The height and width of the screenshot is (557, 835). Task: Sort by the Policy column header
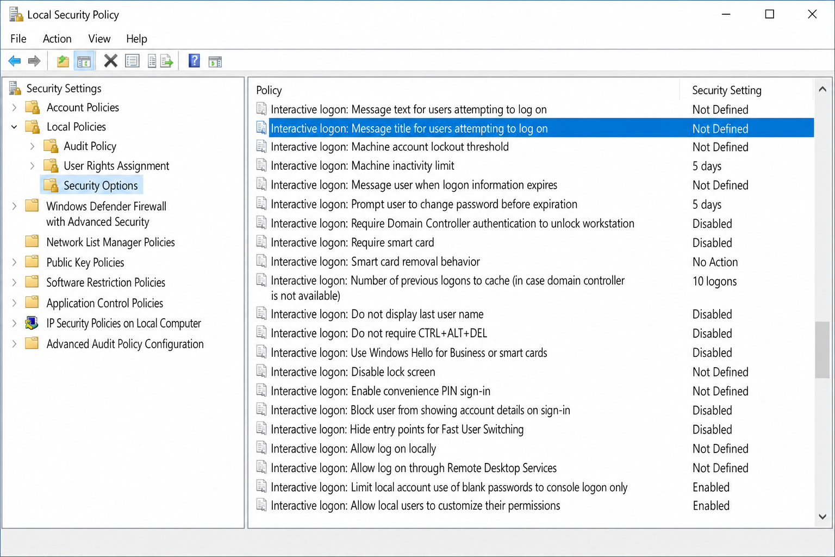click(x=464, y=90)
